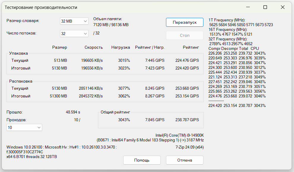
Task: Click the Intel Core i9-14900K processor text
Action: click(179, 135)
